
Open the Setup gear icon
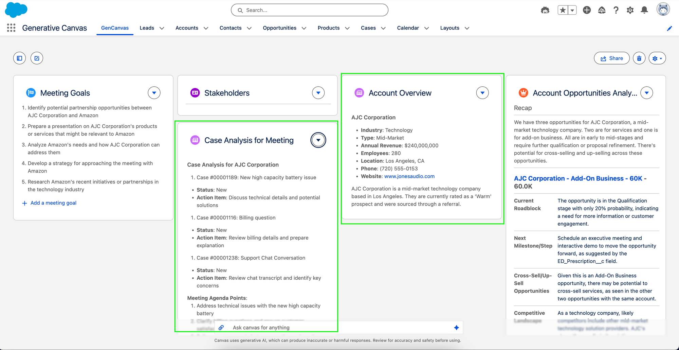[x=630, y=10]
